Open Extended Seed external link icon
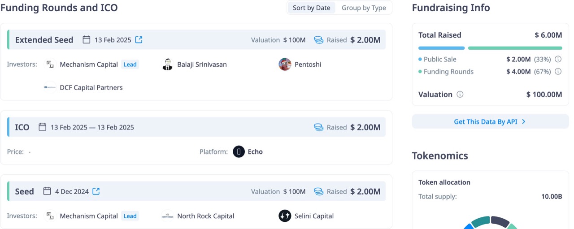This screenshot has height=229, width=574. tap(139, 40)
